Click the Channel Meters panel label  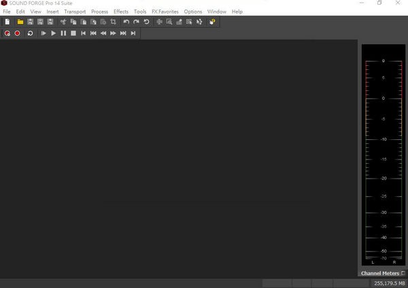(380, 273)
